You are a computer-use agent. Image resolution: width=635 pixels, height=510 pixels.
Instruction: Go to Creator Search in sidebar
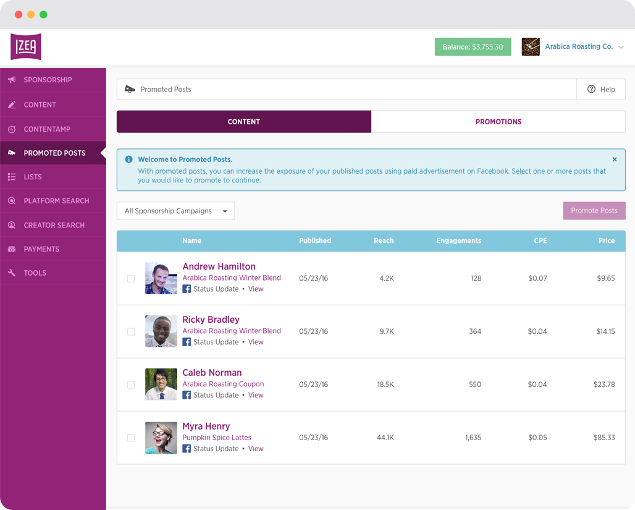coord(54,225)
